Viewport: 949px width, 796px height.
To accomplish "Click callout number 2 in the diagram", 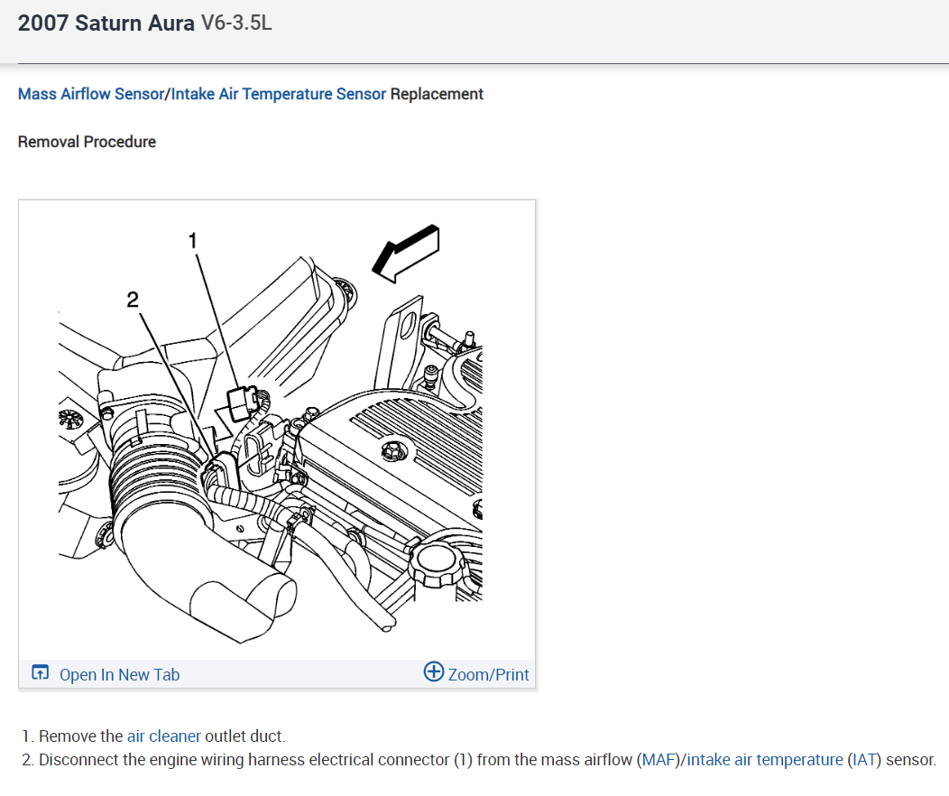I will click(134, 301).
